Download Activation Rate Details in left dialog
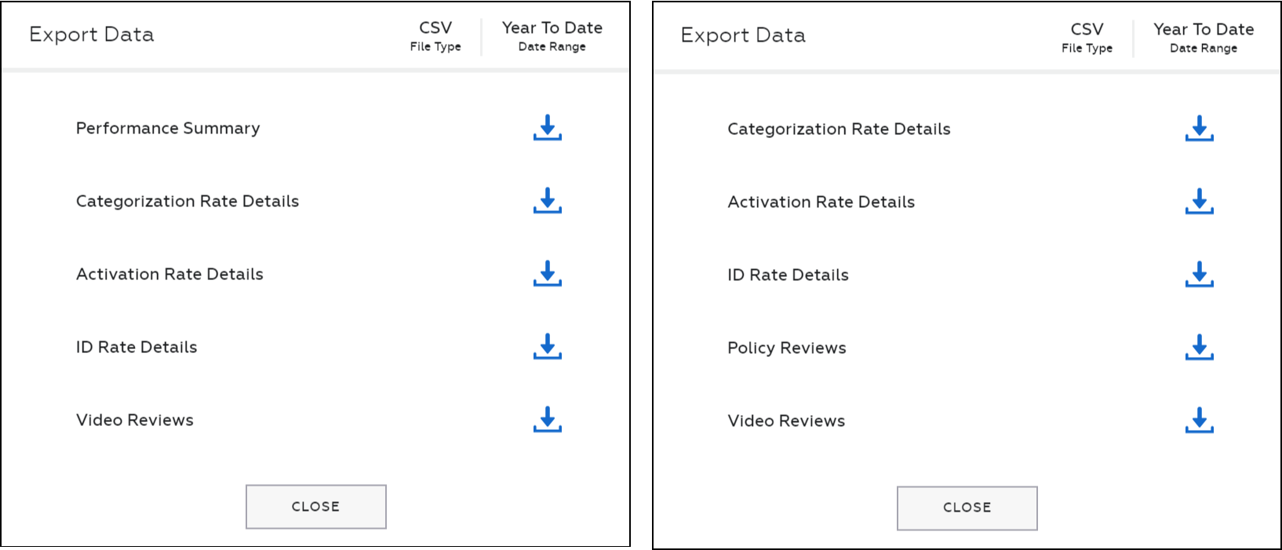Image resolution: width=1282 pixels, height=550 pixels. pos(547,273)
